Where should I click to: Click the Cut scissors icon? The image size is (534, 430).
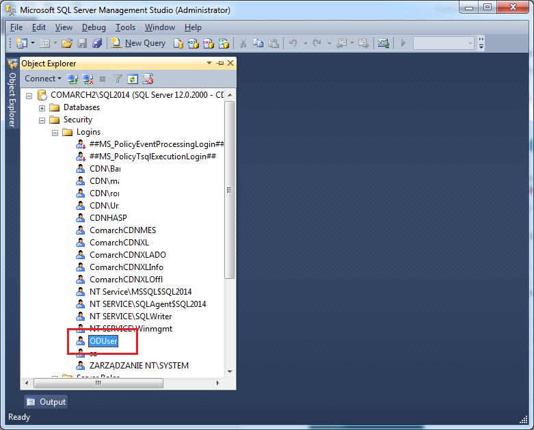point(243,43)
